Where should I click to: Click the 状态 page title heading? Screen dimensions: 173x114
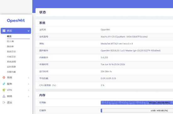pos(43,12)
